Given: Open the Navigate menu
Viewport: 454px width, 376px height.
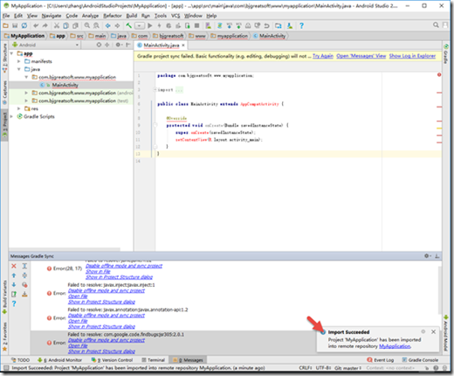Looking at the screenshot, I should [52, 16].
